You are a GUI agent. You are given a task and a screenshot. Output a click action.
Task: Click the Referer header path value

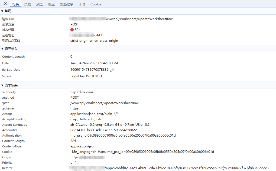point(187,168)
